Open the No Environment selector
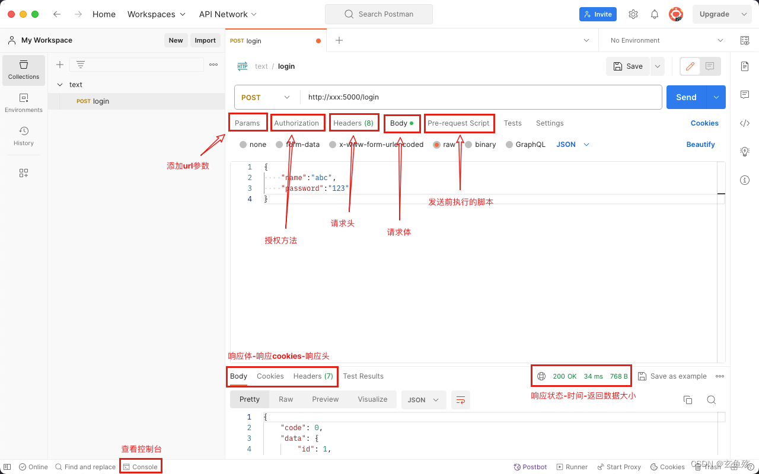 [667, 40]
